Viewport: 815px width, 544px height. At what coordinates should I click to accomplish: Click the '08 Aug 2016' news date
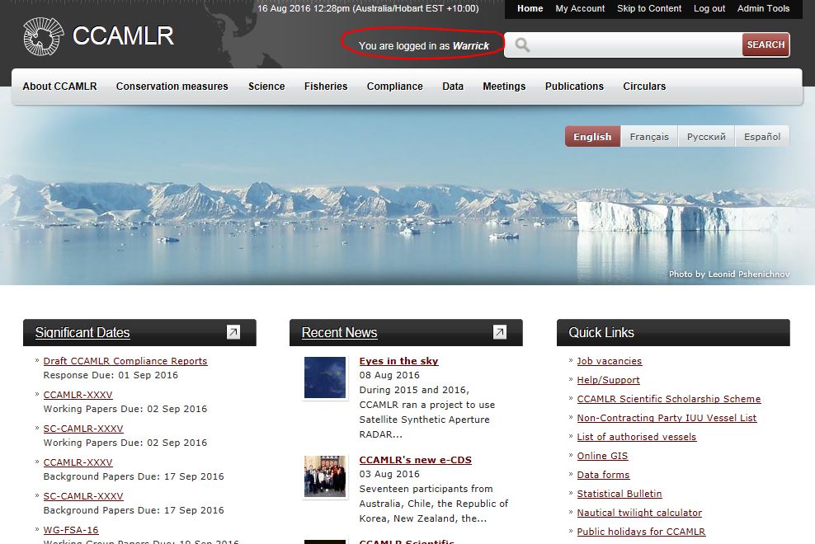tap(389, 375)
